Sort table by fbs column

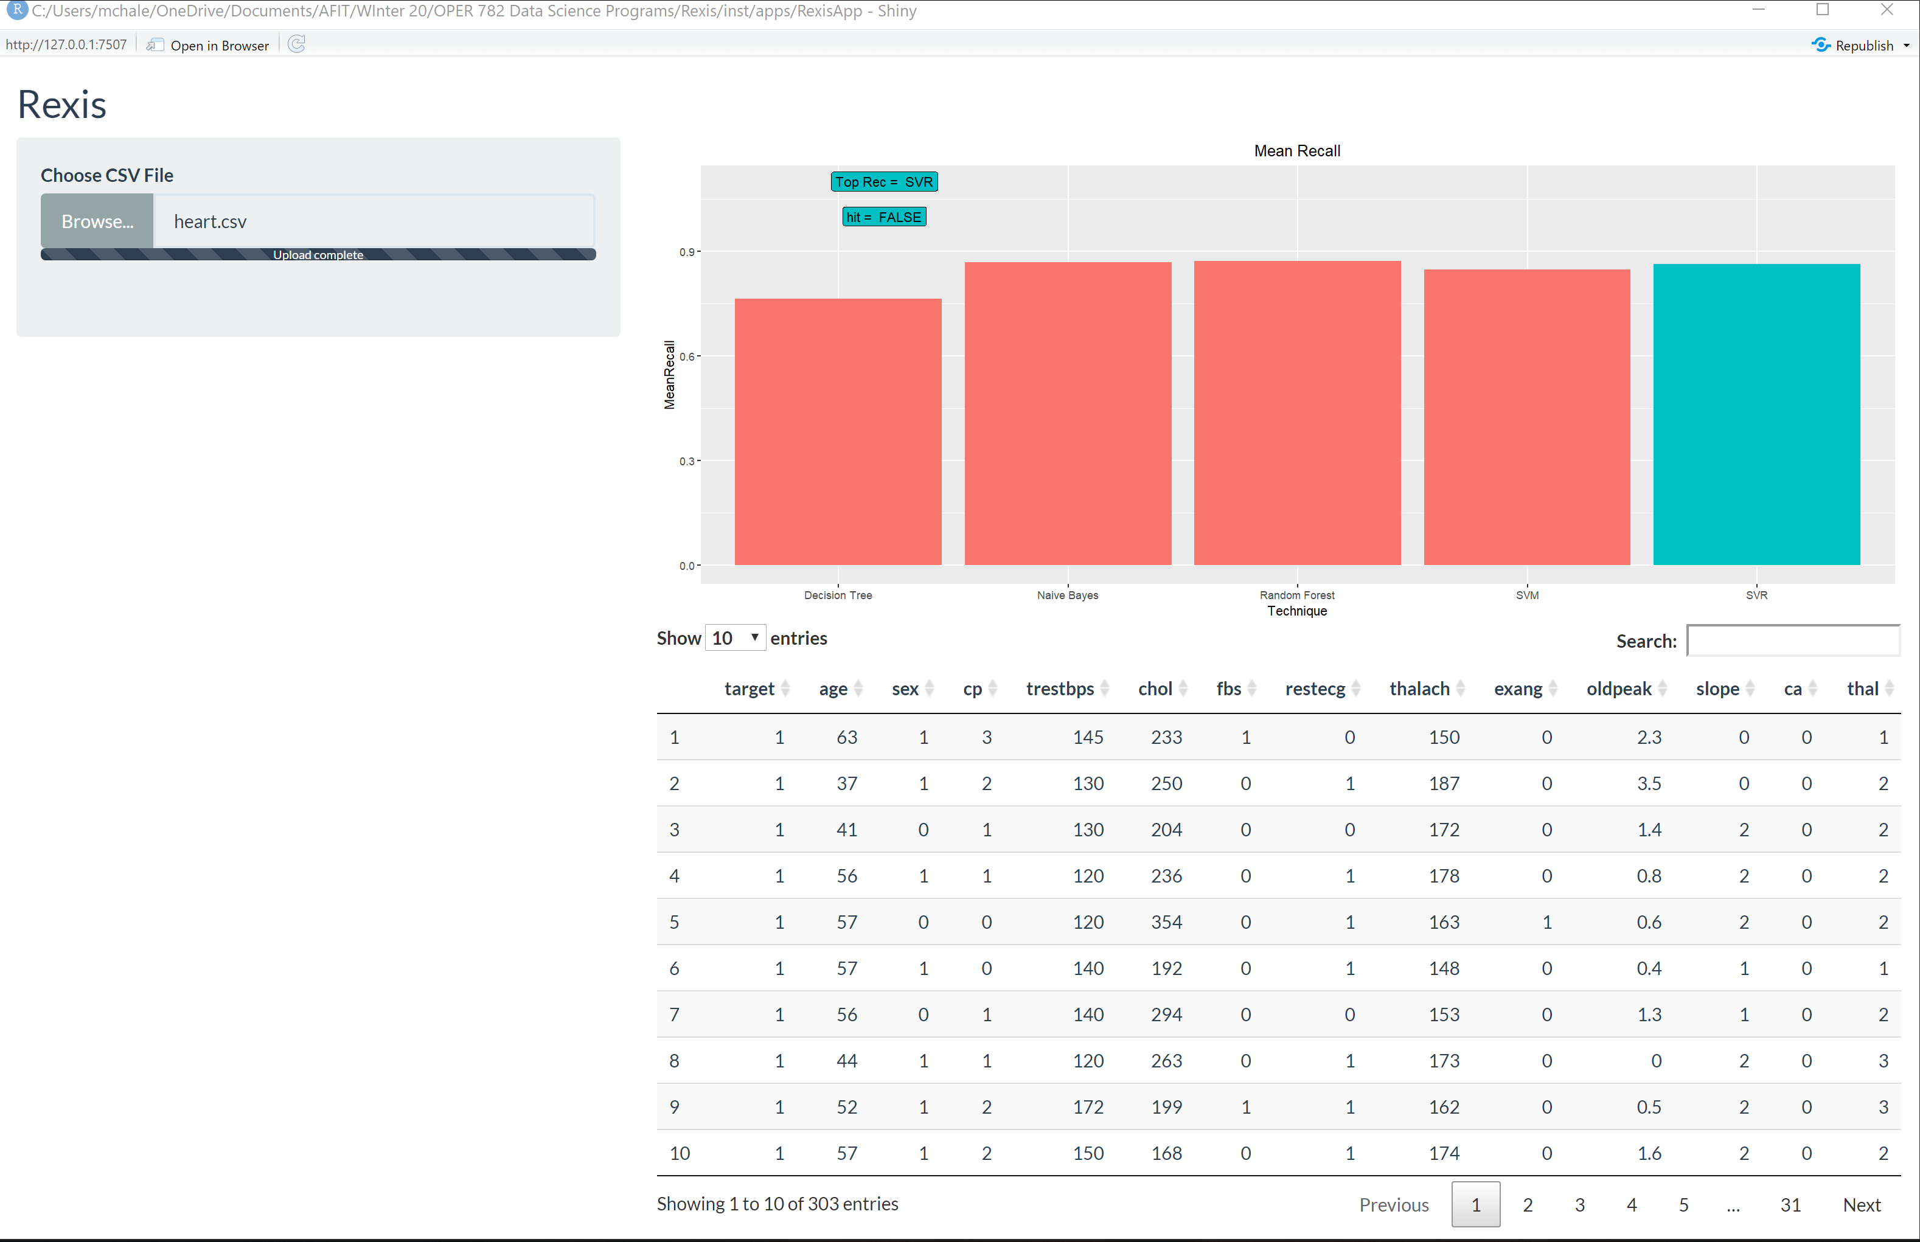click(1237, 689)
